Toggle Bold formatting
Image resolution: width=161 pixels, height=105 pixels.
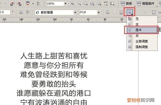(x=108, y=12)
